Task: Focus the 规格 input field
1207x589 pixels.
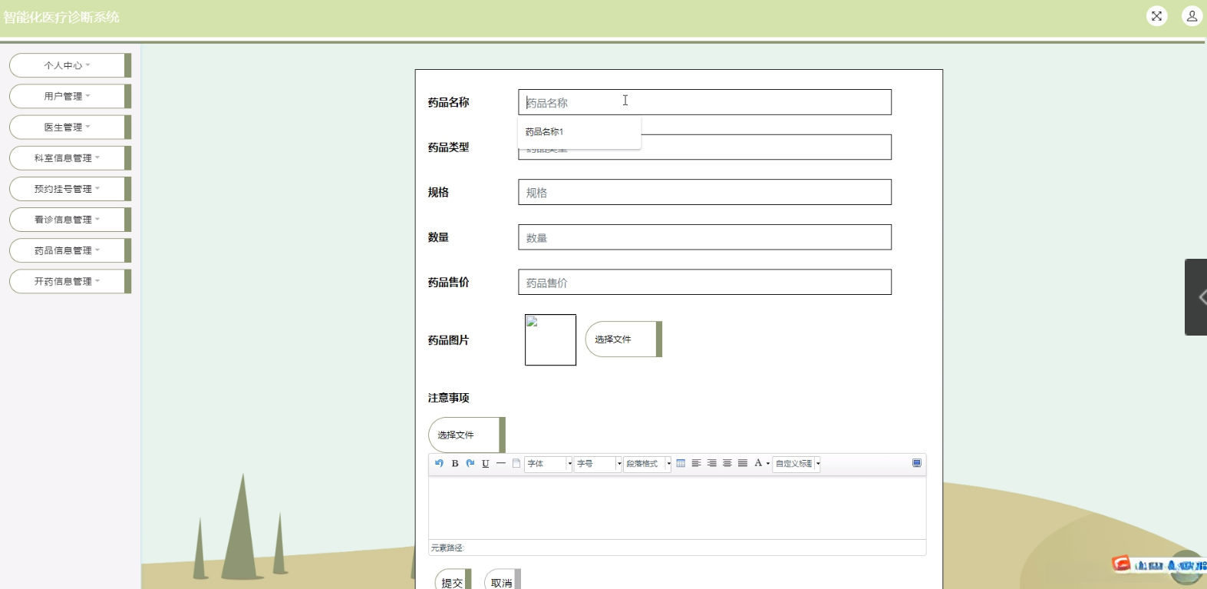Action: 704,192
